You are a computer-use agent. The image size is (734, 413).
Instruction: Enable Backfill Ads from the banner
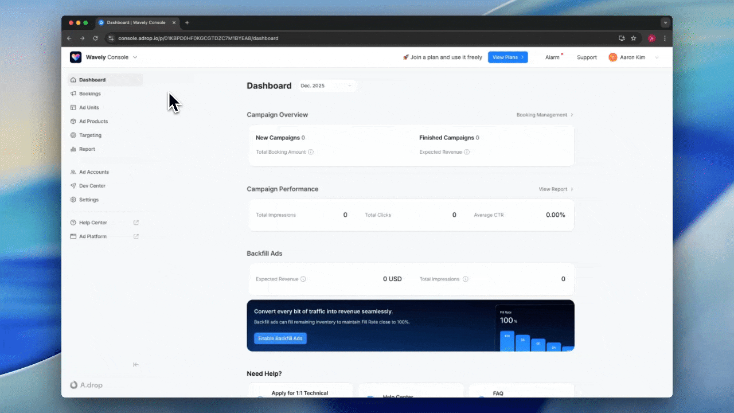click(280, 338)
